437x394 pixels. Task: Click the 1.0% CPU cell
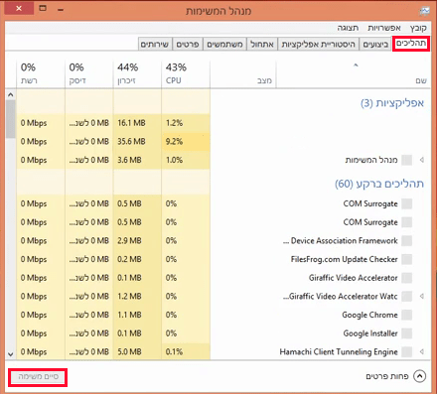pos(186,160)
